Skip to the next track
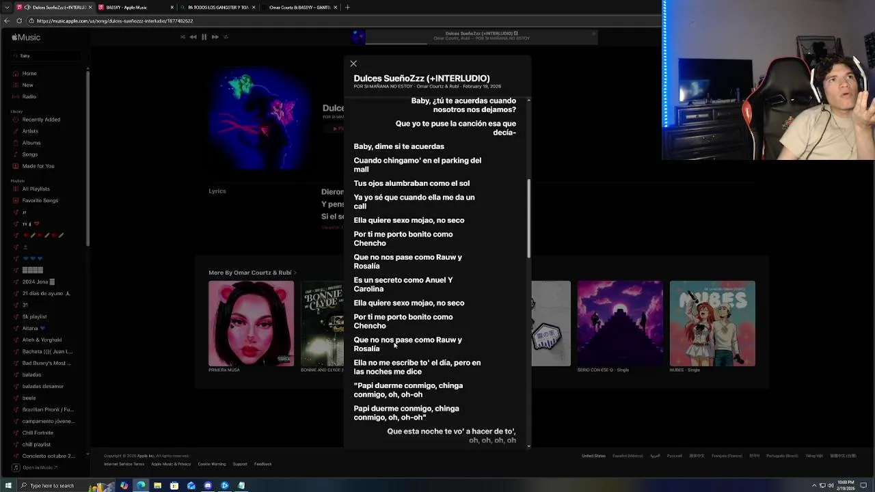The height and width of the screenshot is (492, 875). tap(215, 37)
